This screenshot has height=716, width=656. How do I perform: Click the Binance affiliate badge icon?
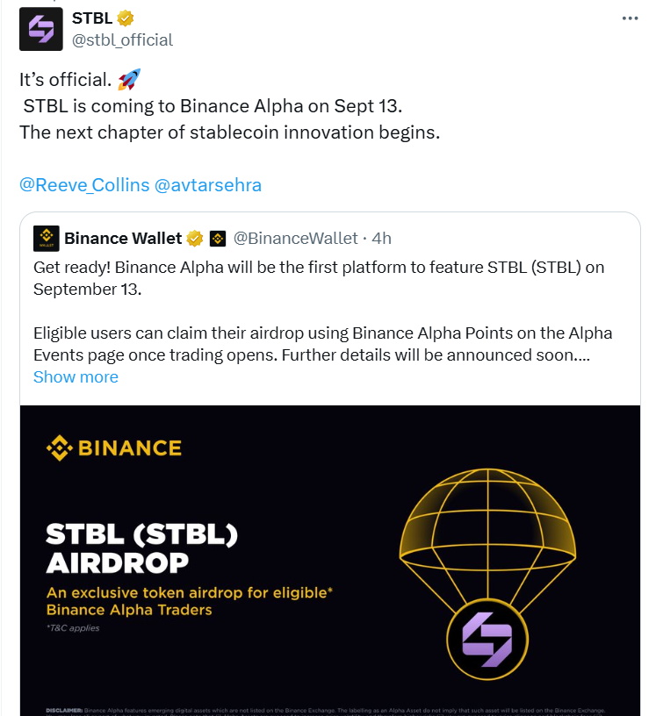[x=218, y=239]
